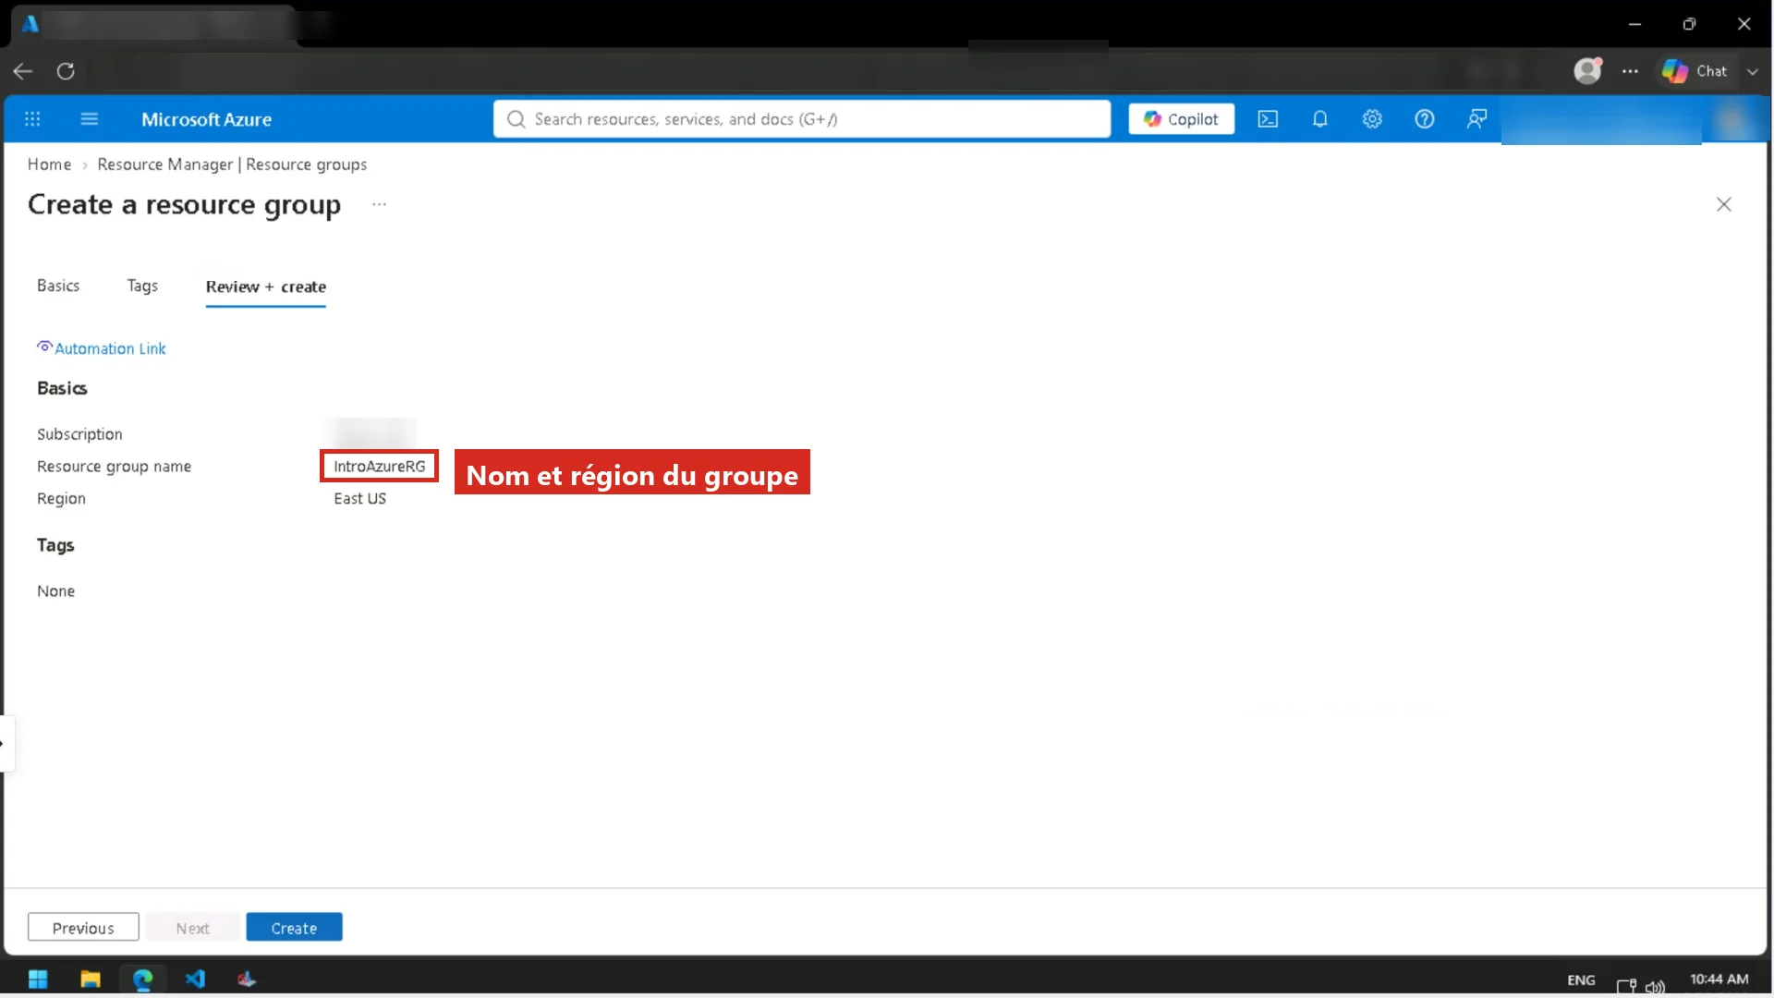The width and height of the screenshot is (1774, 998).
Task: Open the hamburger portal menu
Action: click(90, 119)
